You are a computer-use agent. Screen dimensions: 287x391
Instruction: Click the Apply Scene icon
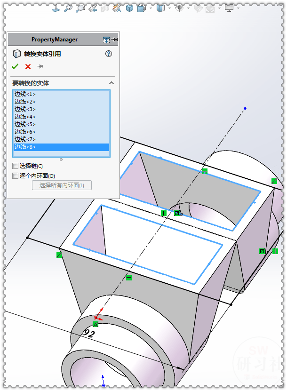pos(210,9)
